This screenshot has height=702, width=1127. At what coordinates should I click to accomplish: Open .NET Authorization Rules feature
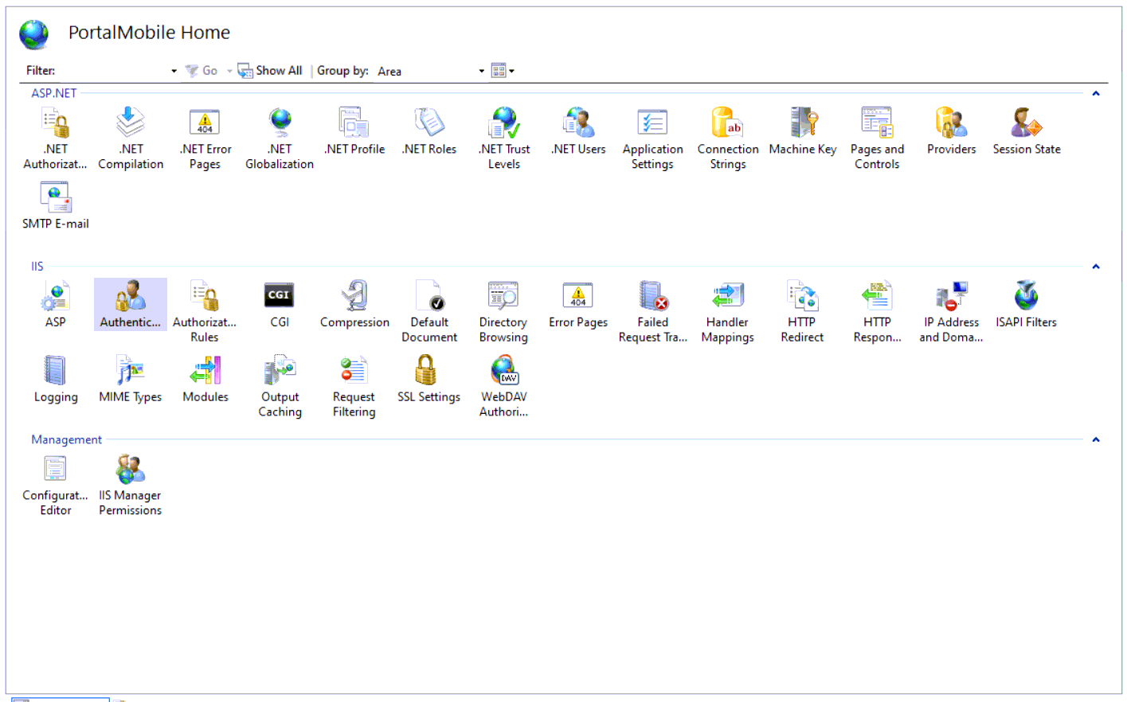pyautogui.click(x=55, y=139)
